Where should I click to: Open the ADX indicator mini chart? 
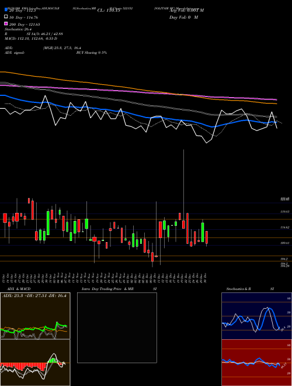pyautogui.click(x=35, y=316)
